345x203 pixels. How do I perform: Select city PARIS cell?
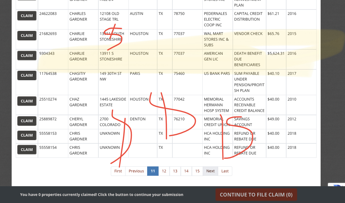143,82
